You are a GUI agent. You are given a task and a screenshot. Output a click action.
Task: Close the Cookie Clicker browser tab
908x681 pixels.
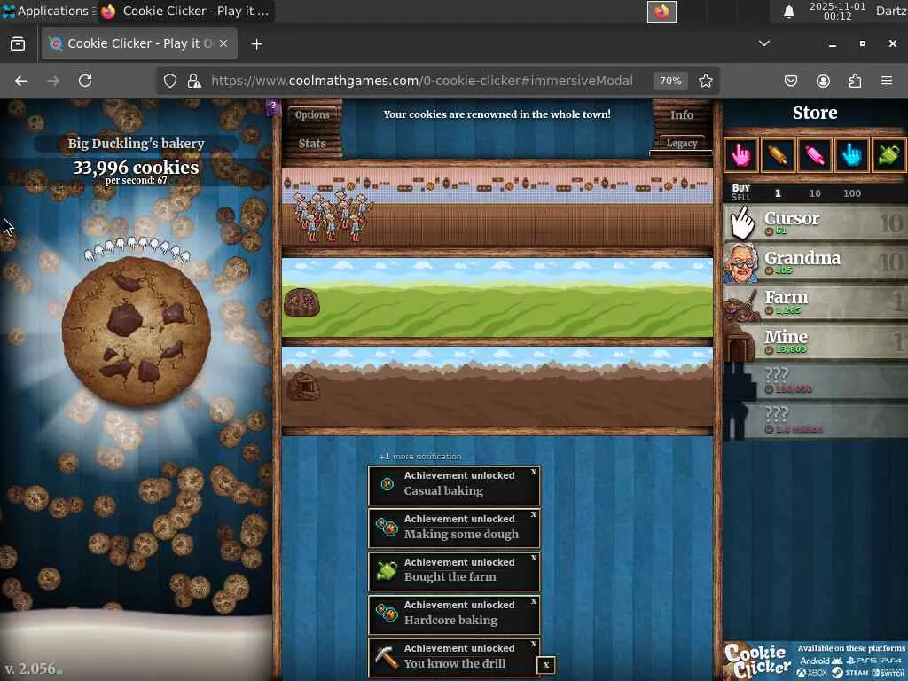(x=223, y=43)
